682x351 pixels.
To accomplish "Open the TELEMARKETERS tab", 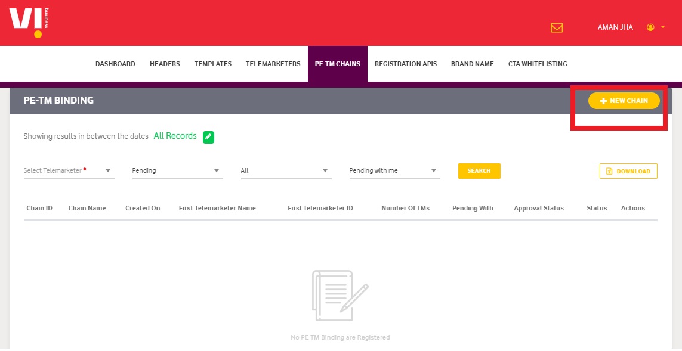I will [273, 64].
